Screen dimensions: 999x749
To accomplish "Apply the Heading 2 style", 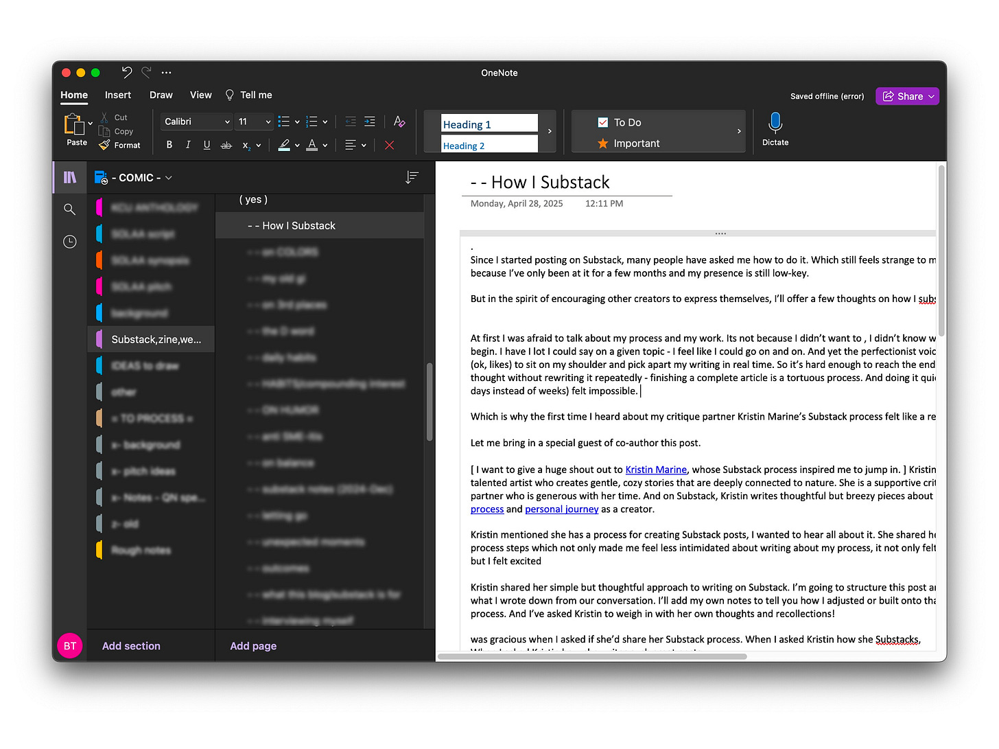I will point(489,144).
